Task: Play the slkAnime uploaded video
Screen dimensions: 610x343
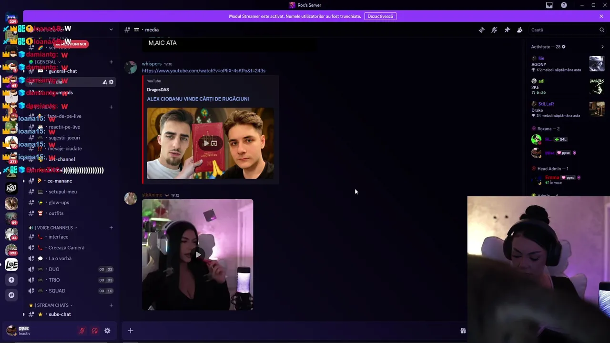Action: click(x=198, y=254)
